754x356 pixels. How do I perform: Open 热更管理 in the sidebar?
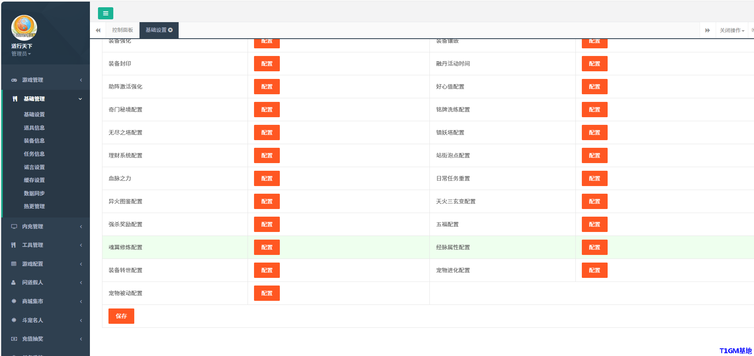(34, 206)
